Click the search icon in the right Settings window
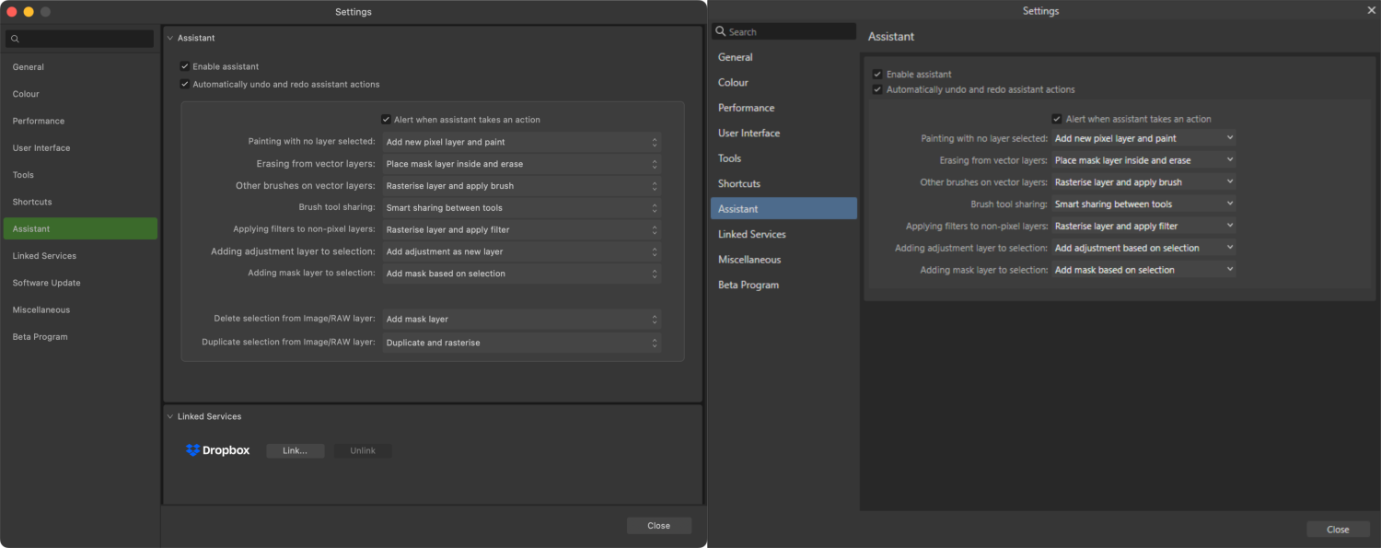Screen dimensions: 1381x548 pos(720,31)
